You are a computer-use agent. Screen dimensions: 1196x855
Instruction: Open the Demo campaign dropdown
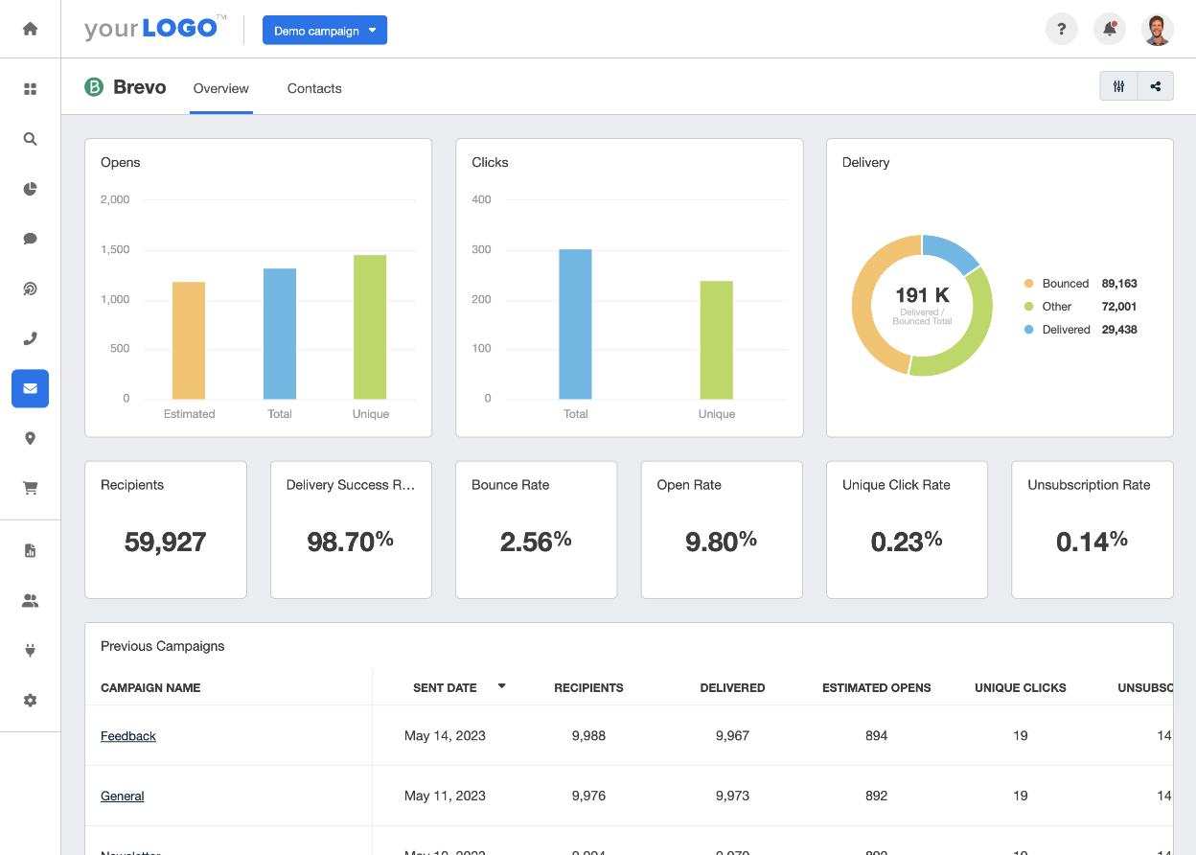(325, 31)
